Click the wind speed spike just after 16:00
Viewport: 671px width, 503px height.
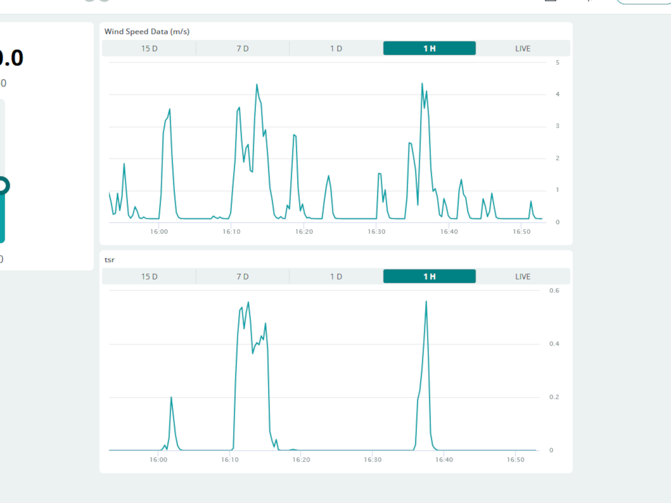[169, 110]
